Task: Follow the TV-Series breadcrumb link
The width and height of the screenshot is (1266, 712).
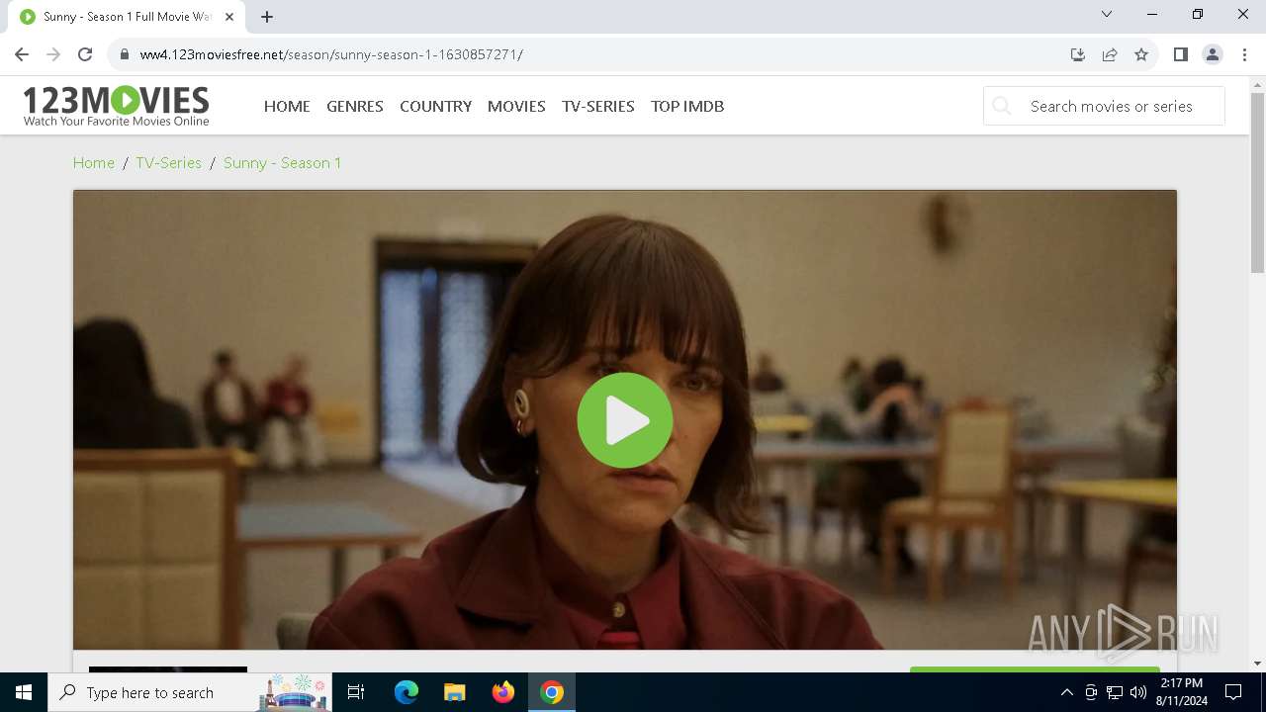Action: (x=168, y=163)
